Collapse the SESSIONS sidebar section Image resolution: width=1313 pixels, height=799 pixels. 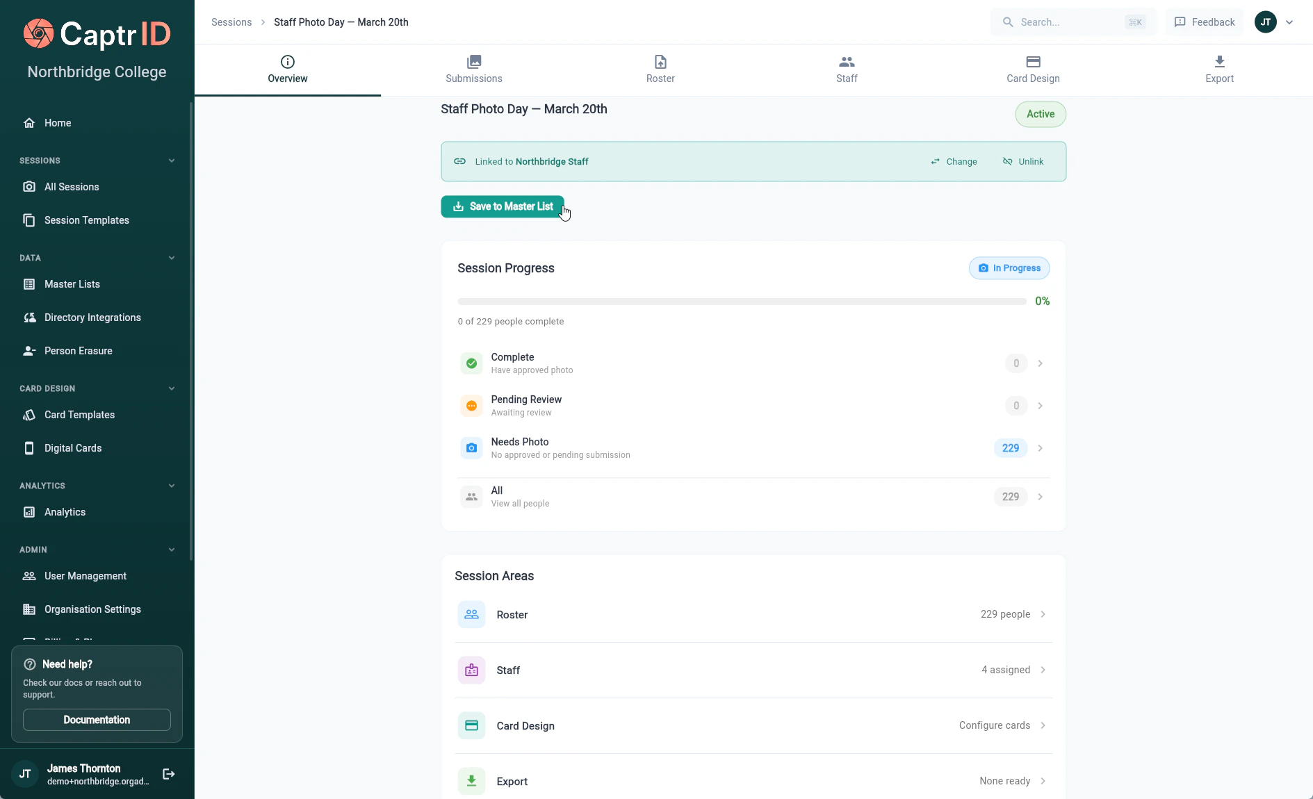coord(172,160)
